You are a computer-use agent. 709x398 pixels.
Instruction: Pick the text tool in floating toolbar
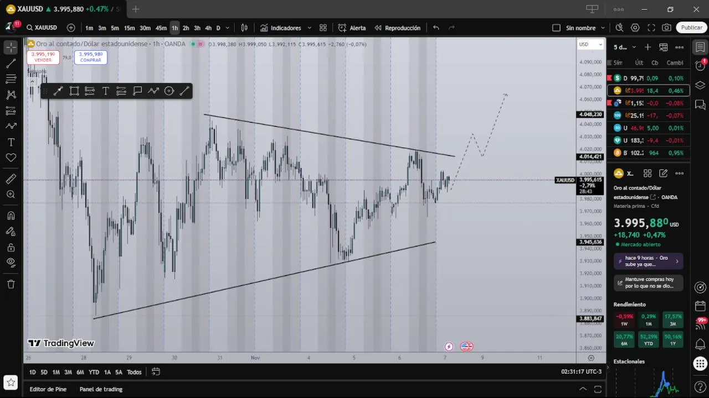(x=105, y=91)
